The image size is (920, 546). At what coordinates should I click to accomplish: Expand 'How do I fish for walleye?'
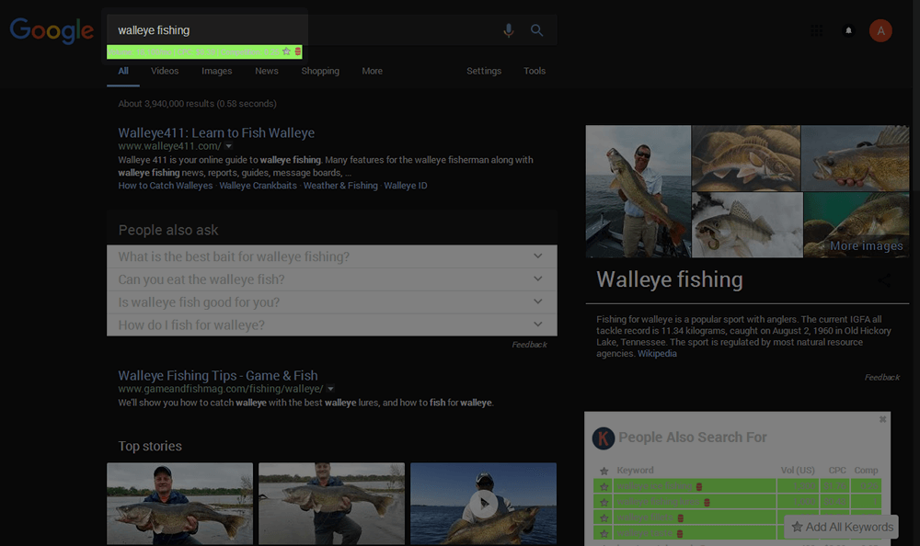[332, 324]
